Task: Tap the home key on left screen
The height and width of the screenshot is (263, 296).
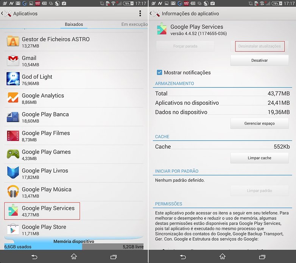Action: pos(74,257)
